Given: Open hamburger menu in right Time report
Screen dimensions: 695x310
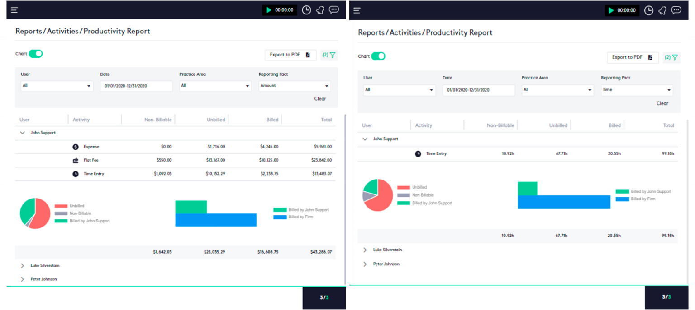Looking at the screenshot, I should [x=357, y=10].
